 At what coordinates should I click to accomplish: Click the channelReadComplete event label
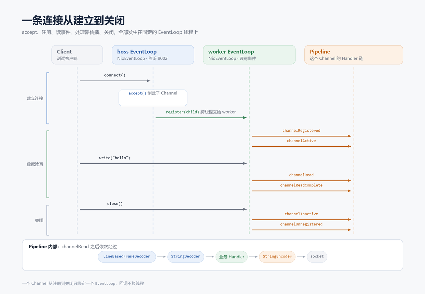301,185
